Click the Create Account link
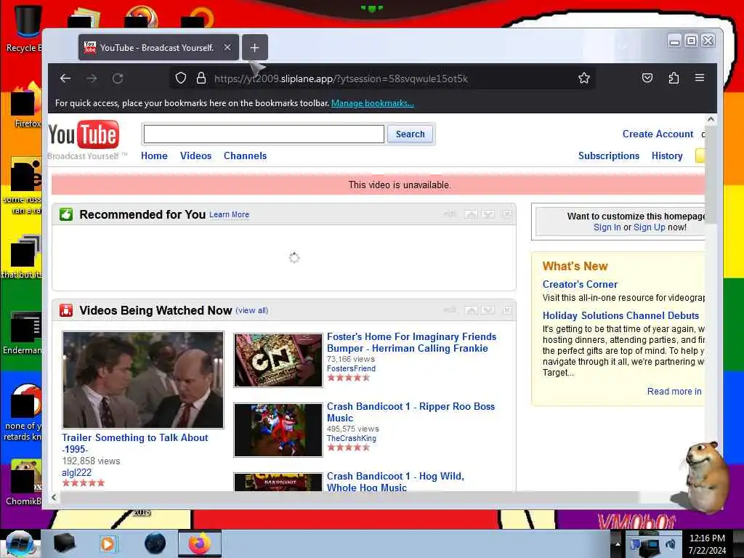This screenshot has height=558, width=744. point(658,134)
